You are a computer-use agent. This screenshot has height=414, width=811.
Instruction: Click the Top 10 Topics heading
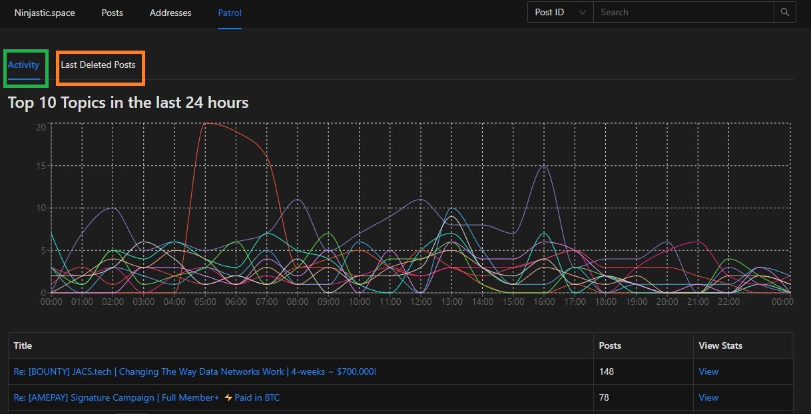pos(128,103)
